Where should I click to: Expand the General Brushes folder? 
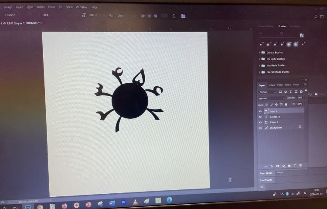[x=259, y=52]
